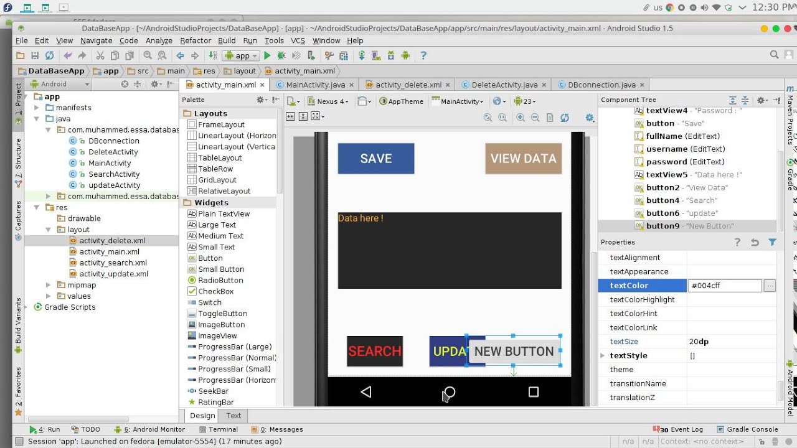
Task: Expand the textStyle property
Action: coord(602,356)
